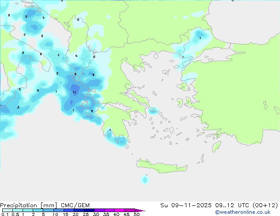The image size is (280, 216).
Task: Click the "0.1" legend scale label
Action: click(x=5, y=214)
